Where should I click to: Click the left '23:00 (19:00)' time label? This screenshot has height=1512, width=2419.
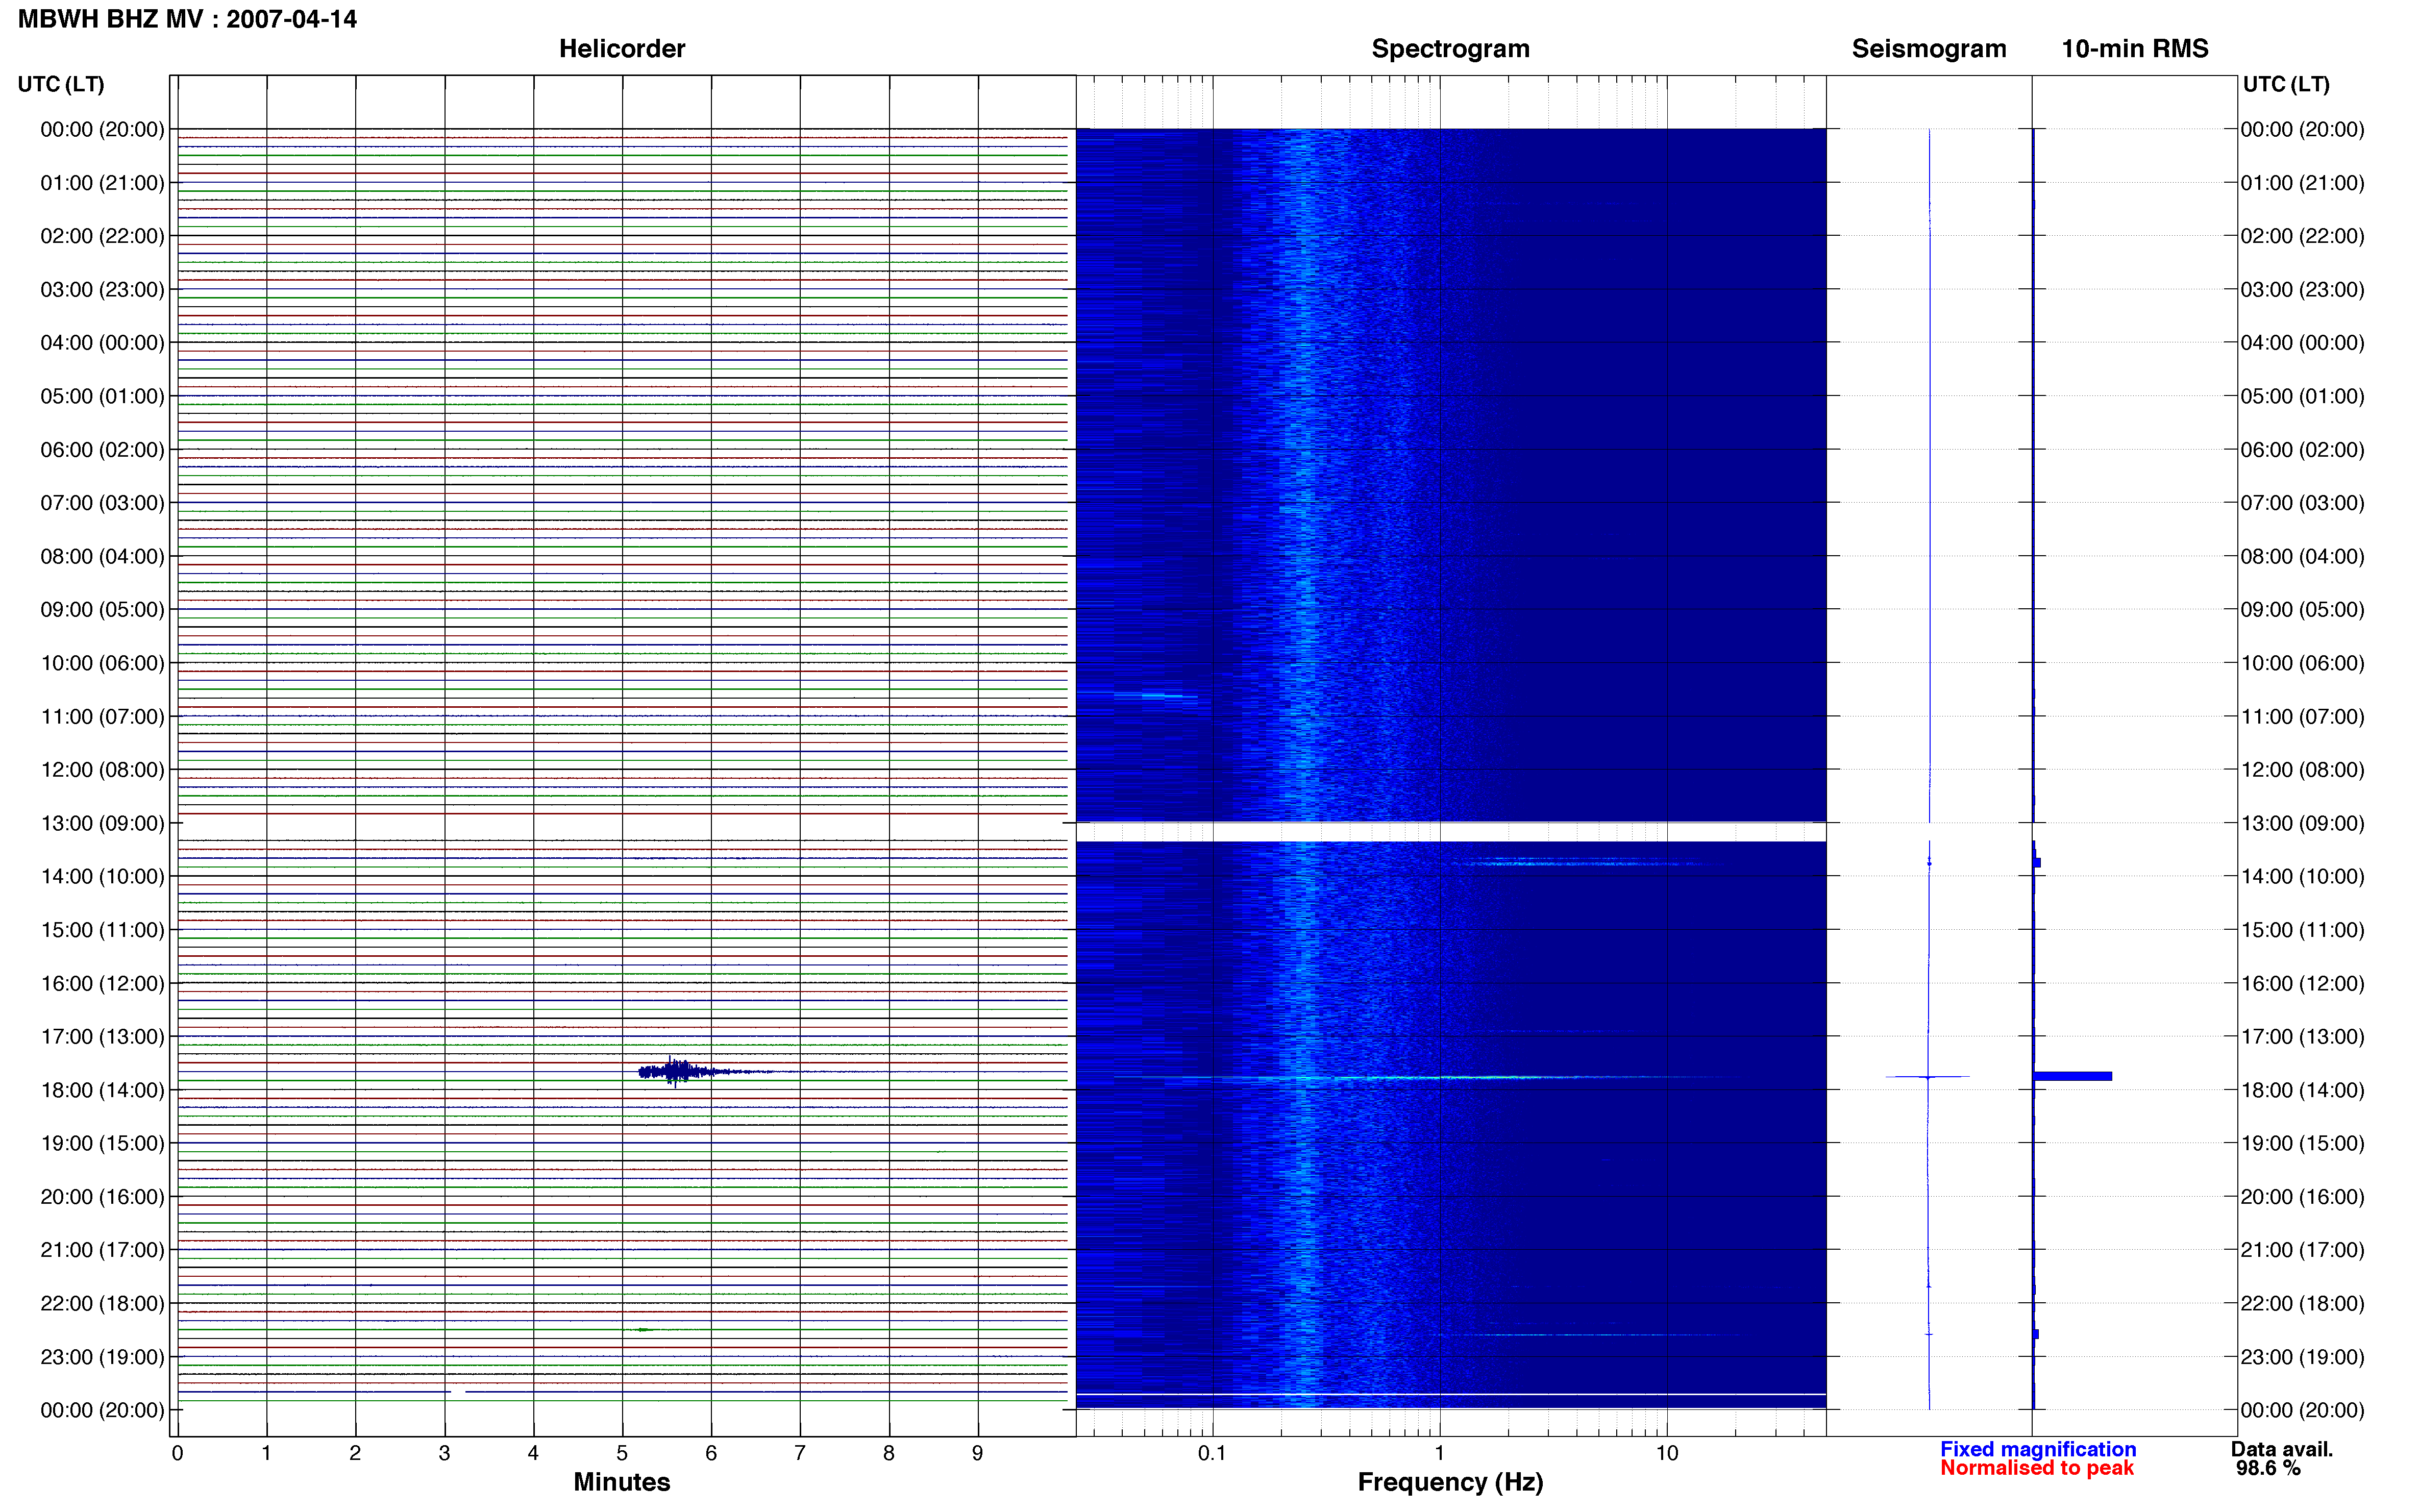102,1357
